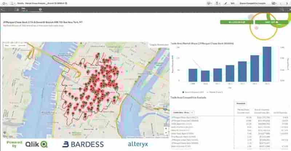Open the sheets overview icon

pos(274,3)
